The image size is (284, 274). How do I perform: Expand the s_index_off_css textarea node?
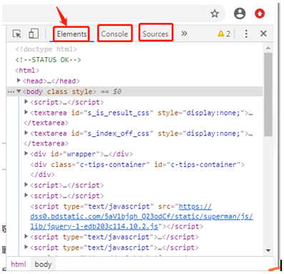pyautogui.click(x=26, y=133)
